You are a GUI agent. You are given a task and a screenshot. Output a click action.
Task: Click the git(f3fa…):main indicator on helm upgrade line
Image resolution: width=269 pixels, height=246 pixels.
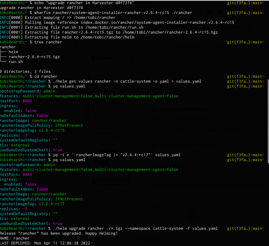click(x=246, y=228)
